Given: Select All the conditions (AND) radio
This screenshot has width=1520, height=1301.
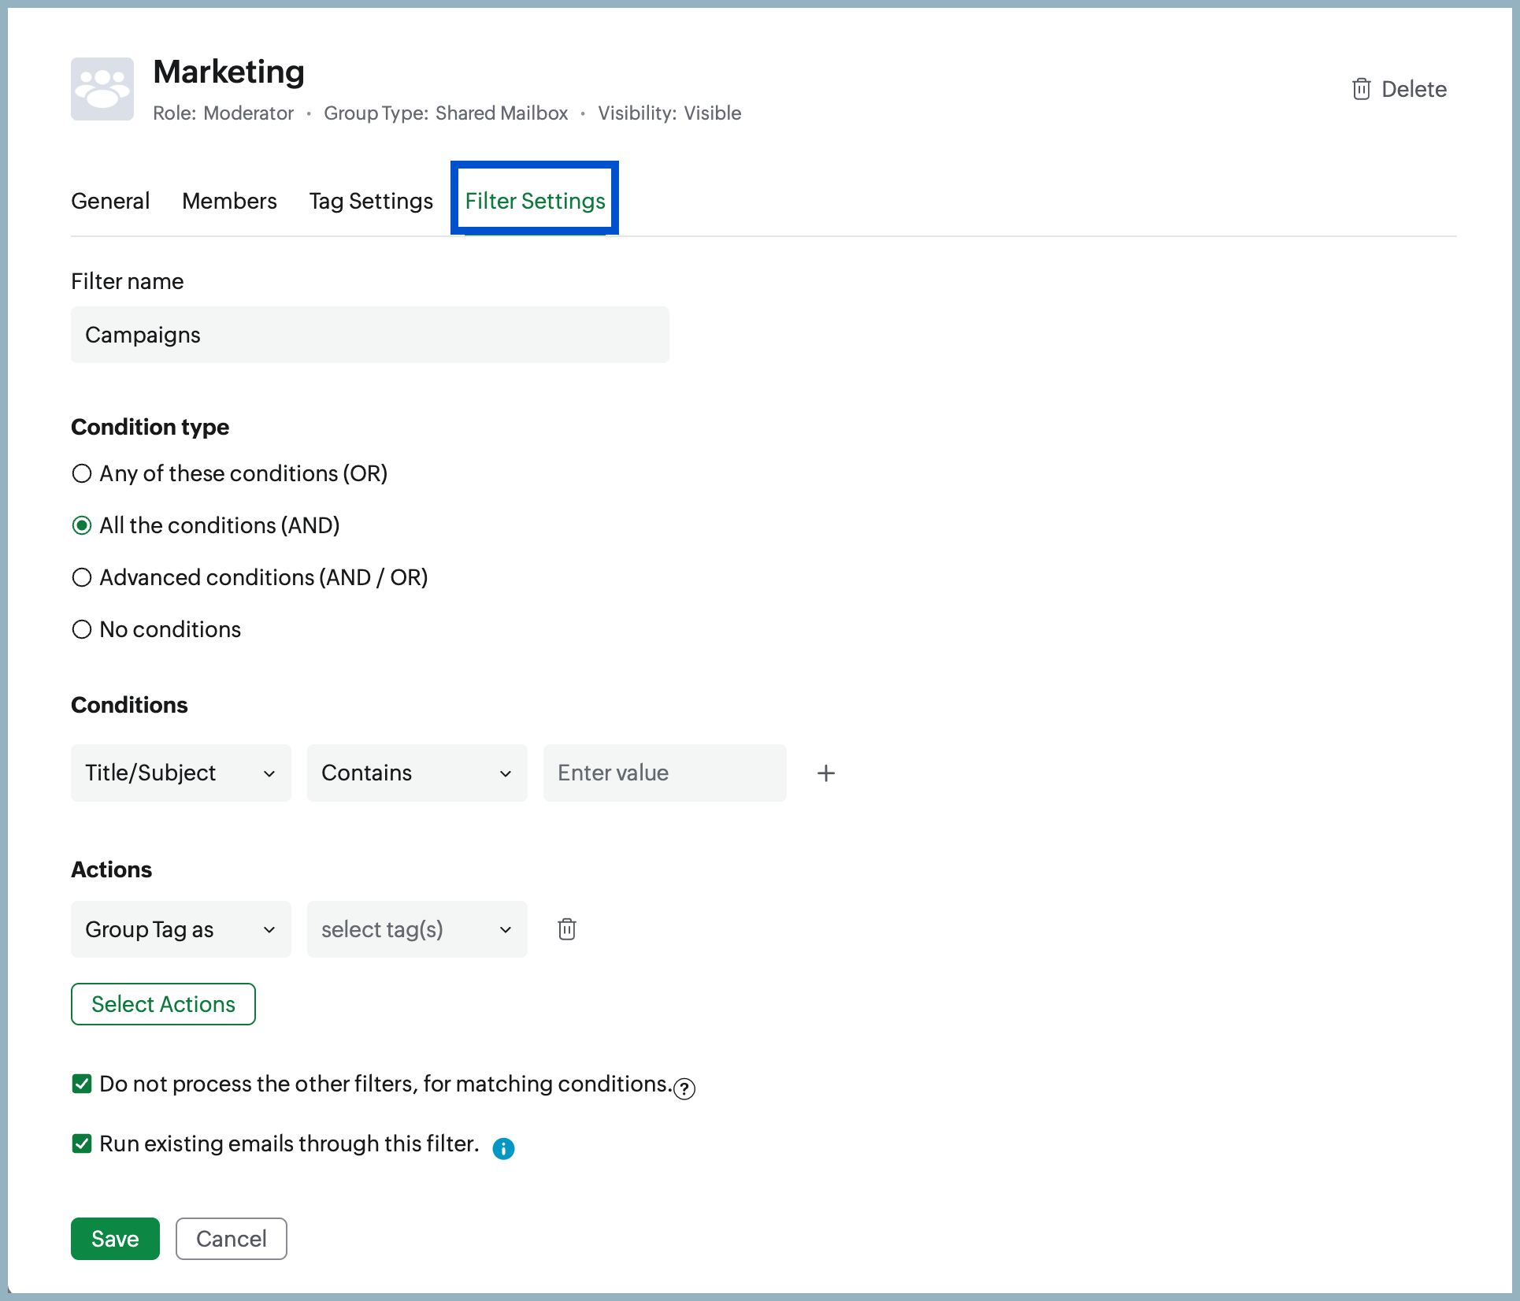Looking at the screenshot, I should [x=82, y=525].
